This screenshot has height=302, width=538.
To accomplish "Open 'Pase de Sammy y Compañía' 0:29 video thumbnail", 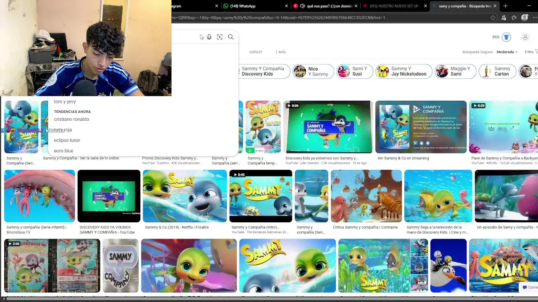I will (x=504, y=127).
